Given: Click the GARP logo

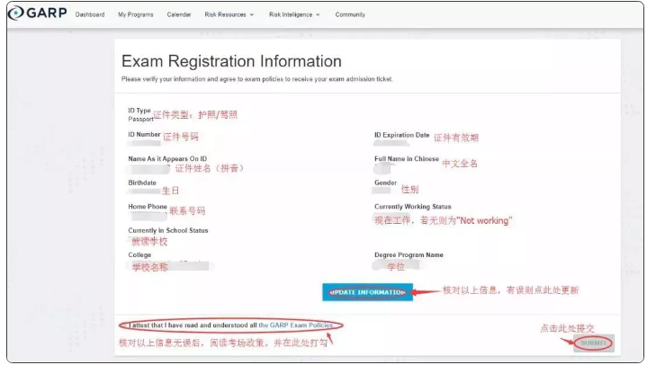Looking at the screenshot, I should tap(38, 13).
